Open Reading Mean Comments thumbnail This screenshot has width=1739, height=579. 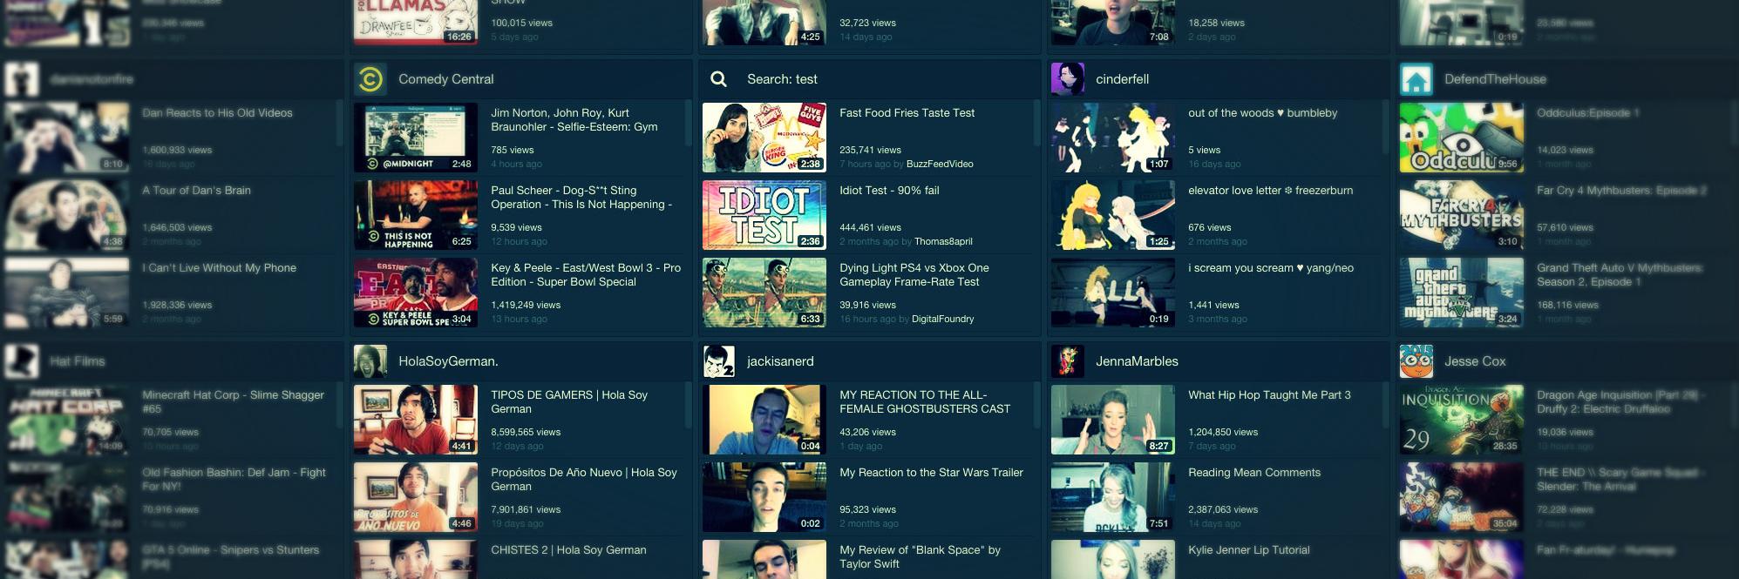coord(1113,497)
